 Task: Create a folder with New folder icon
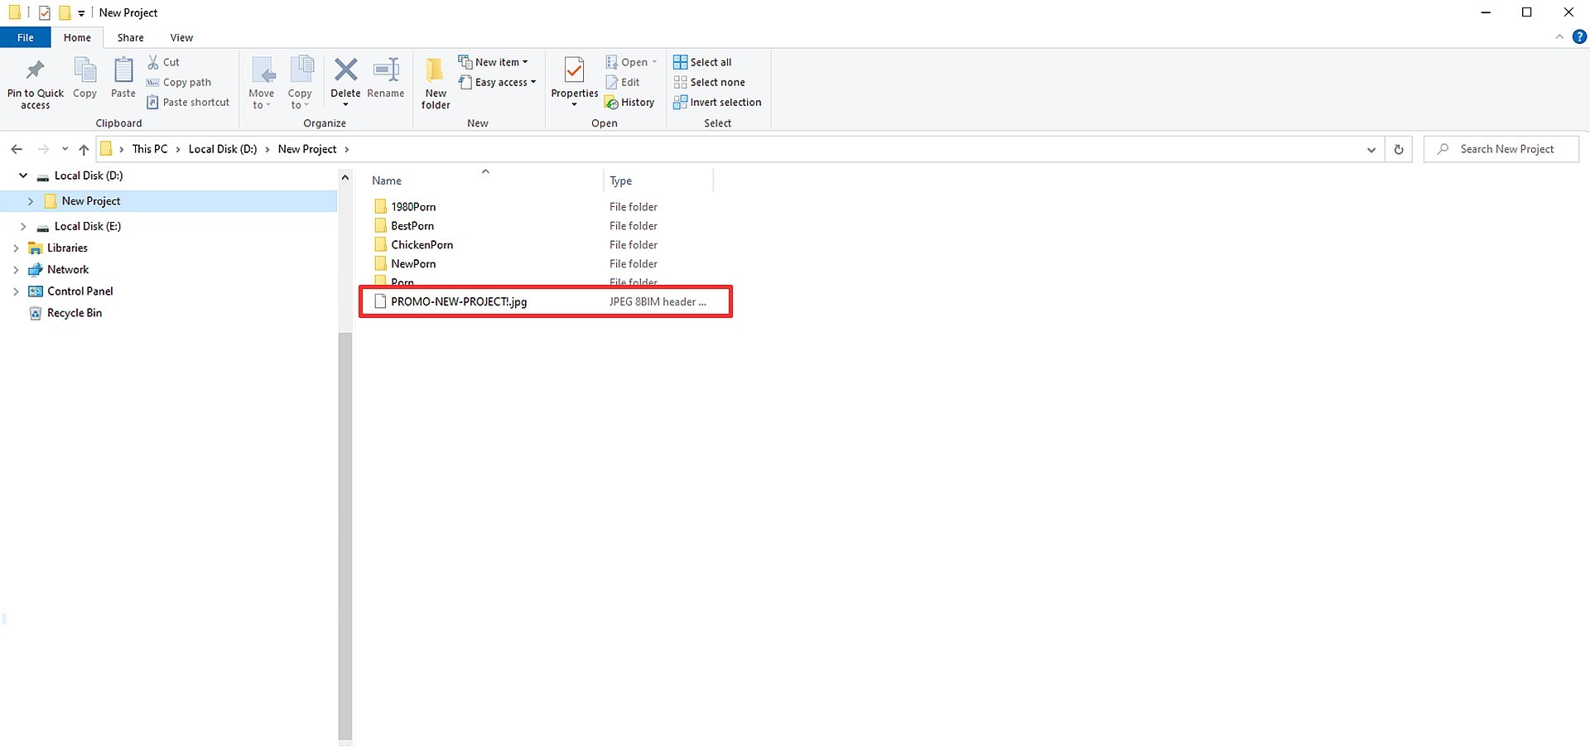[x=435, y=70]
